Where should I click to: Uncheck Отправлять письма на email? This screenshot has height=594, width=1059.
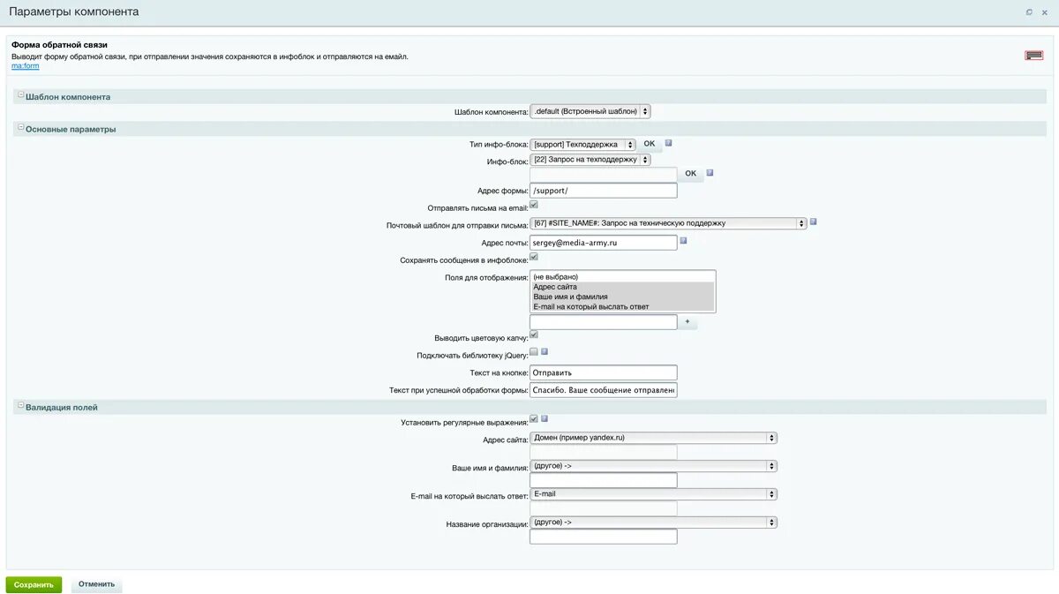point(534,203)
